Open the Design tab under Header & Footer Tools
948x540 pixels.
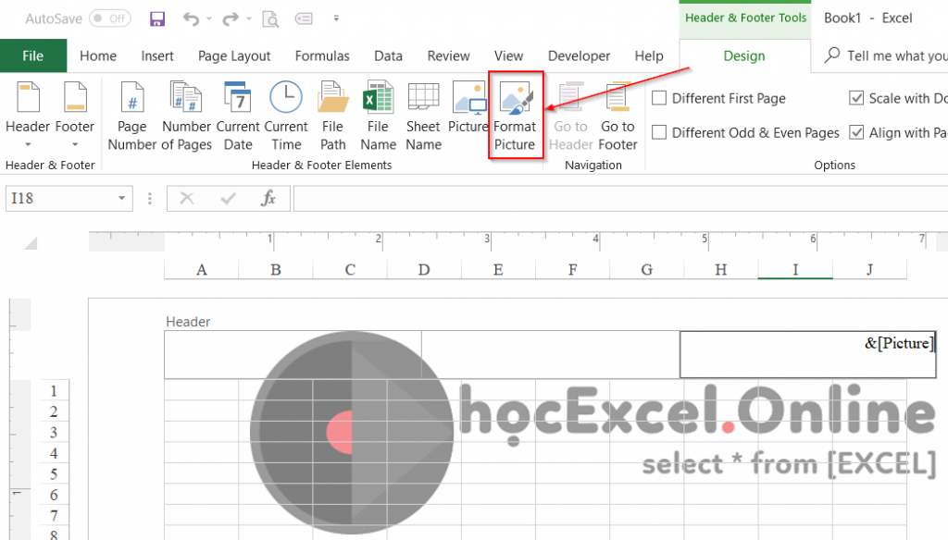[743, 55]
